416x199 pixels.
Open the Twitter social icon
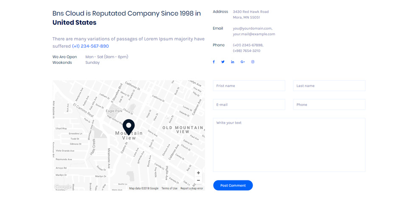pyautogui.click(x=223, y=62)
